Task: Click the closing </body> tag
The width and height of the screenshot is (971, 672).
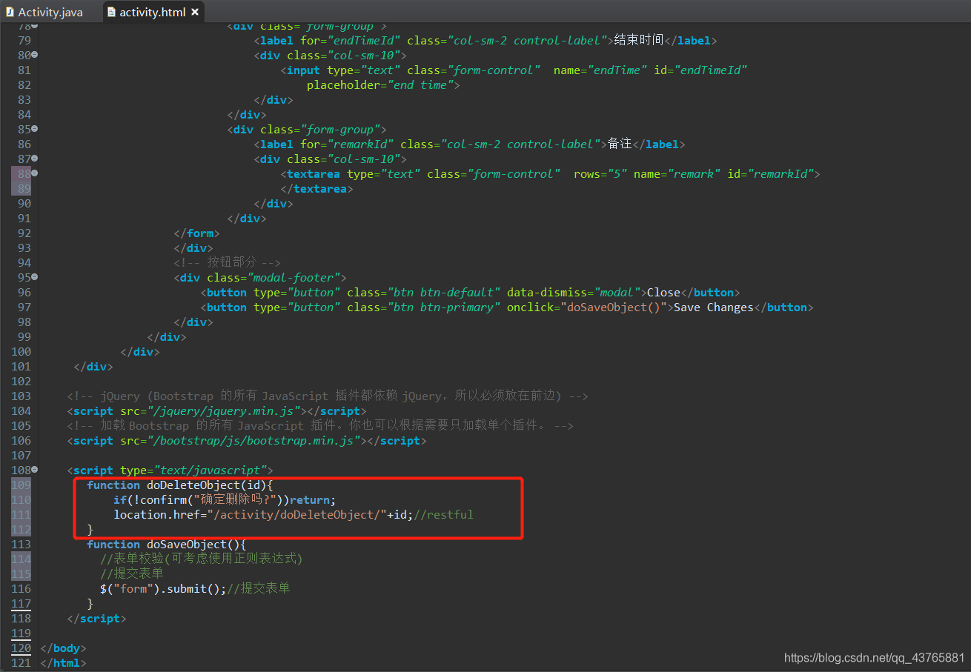Action: 63,648
